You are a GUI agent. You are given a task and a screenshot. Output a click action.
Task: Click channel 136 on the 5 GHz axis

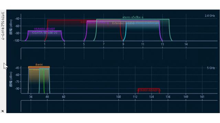[x=168, y=97]
